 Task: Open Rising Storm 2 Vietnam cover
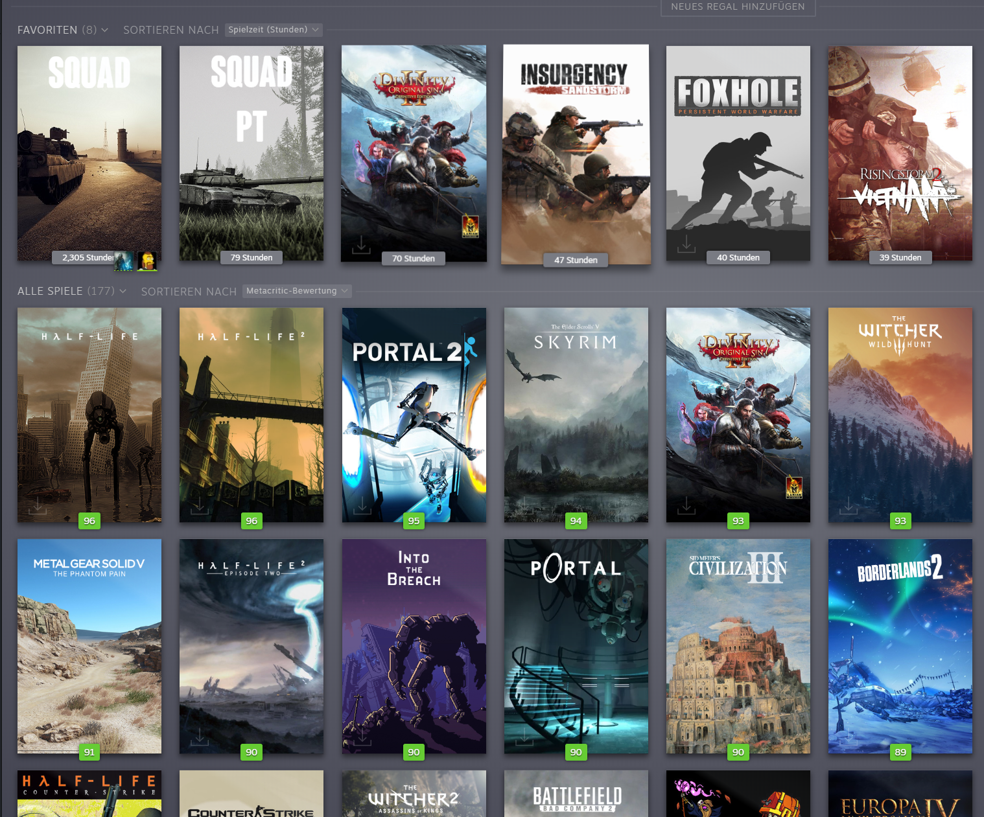[x=900, y=154]
